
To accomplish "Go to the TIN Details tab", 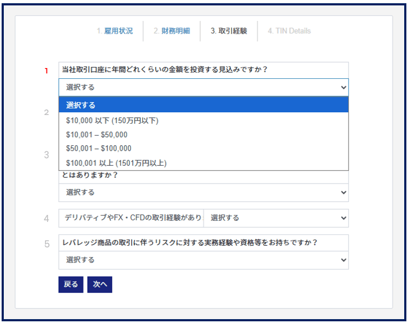I will (289, 31).
